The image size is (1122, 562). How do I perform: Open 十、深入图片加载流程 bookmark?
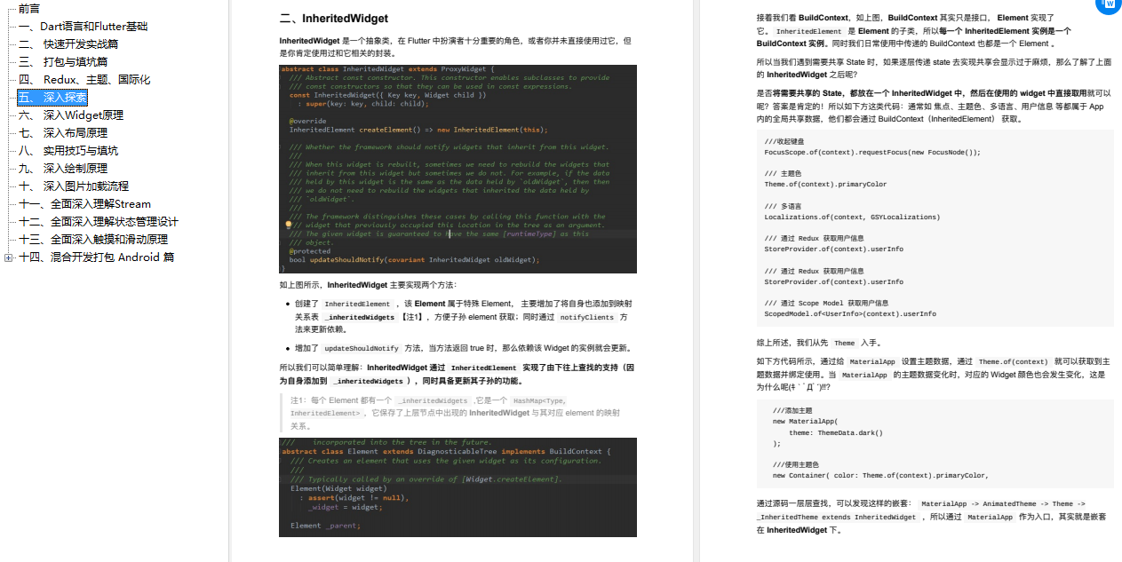coord(74,186)
